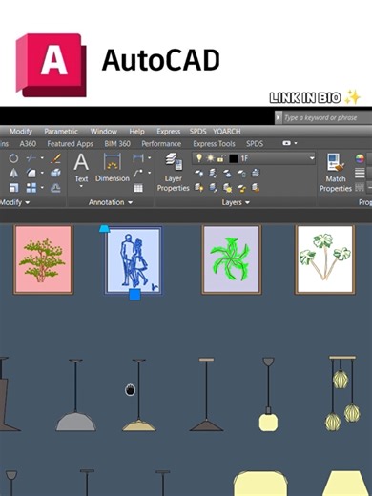The image size is (372, 496).
Task: Select the Fillet tool icon
Action: [31, 173]
